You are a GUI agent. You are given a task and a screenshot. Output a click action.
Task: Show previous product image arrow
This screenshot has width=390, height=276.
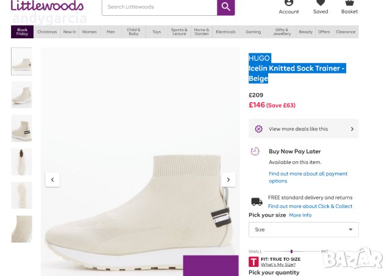52,179
